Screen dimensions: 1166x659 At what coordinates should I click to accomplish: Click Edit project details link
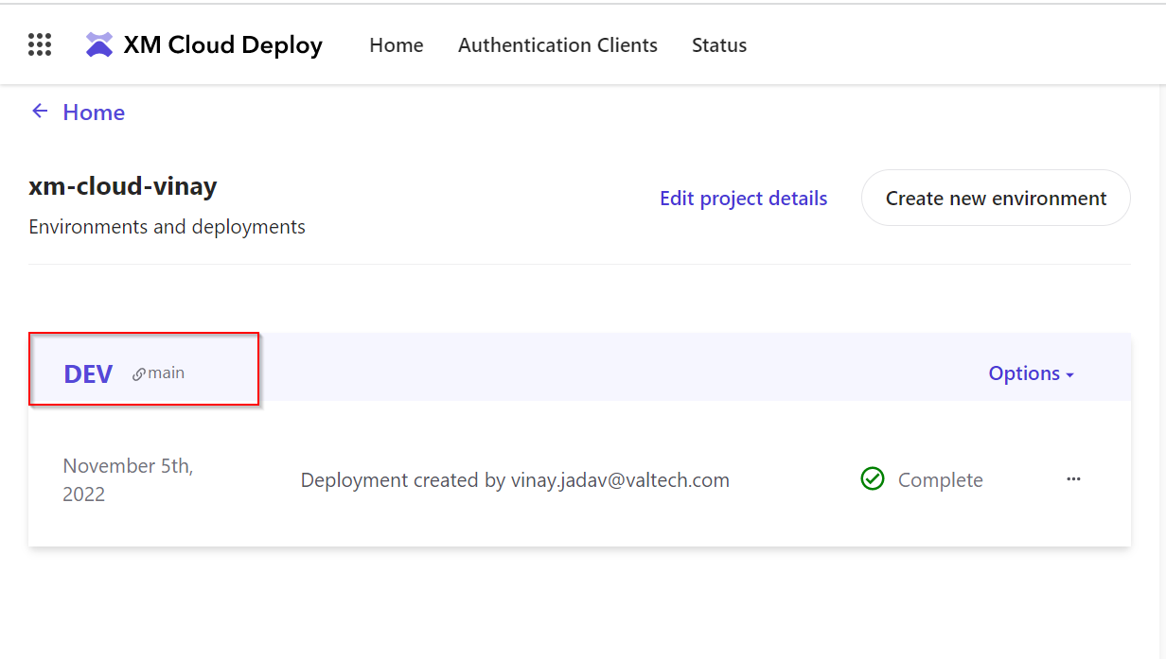click(744, 199)
